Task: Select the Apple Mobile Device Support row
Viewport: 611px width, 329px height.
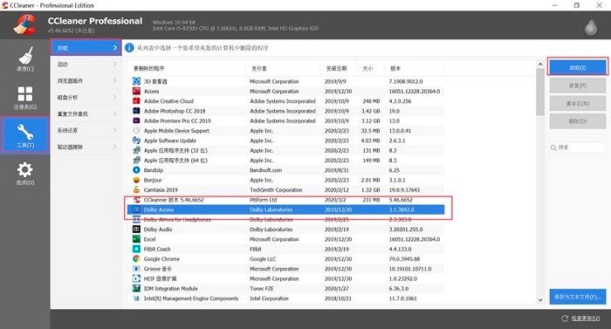Action: 286,131
